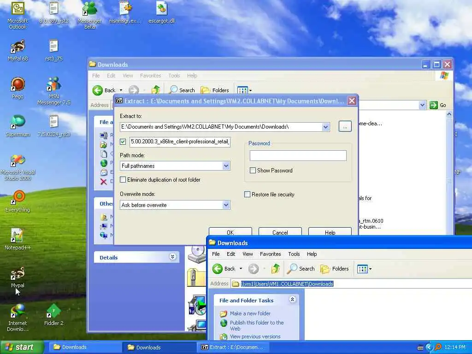Viewport: 472px width, 354px height.
Task: Open 7.5.0324_rst3 desktop file
Action: (54, 126)
